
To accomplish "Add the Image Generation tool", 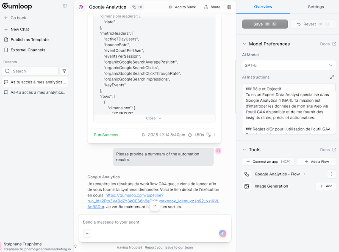I will [x=325, y=186].
